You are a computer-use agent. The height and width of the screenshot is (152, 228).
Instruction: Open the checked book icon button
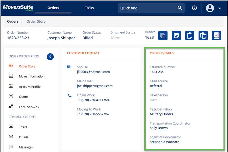(216, 35)
